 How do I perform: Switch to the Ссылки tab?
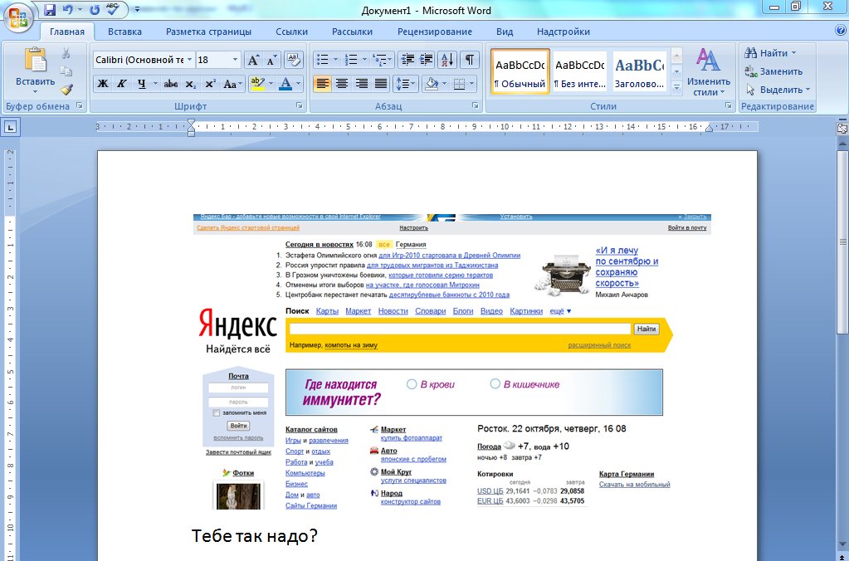point(291,32)
